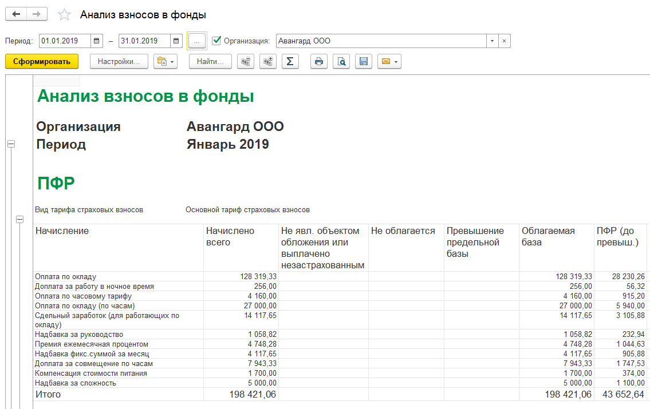The width and height of the screenshot is (650, 409).
Task: Click the expand all groups icon
Action: pos(267,62)
